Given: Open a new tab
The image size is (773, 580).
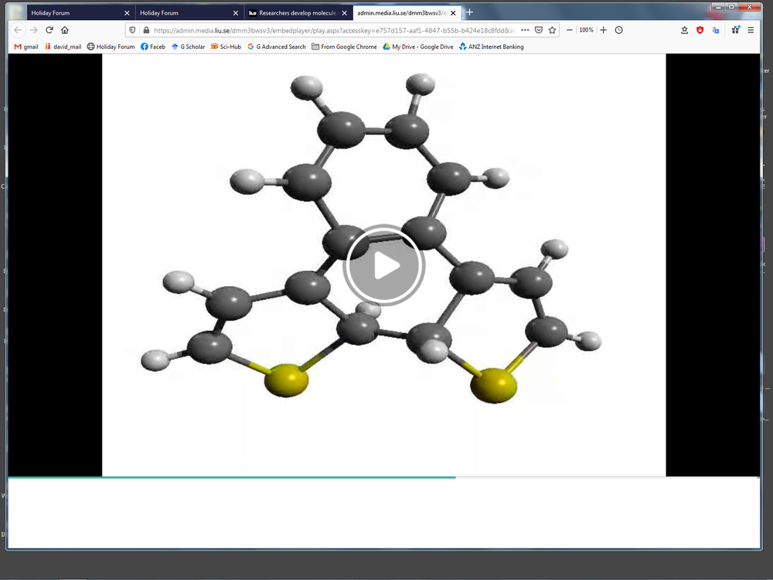Looking at the screenshot, I should [470, 12].
